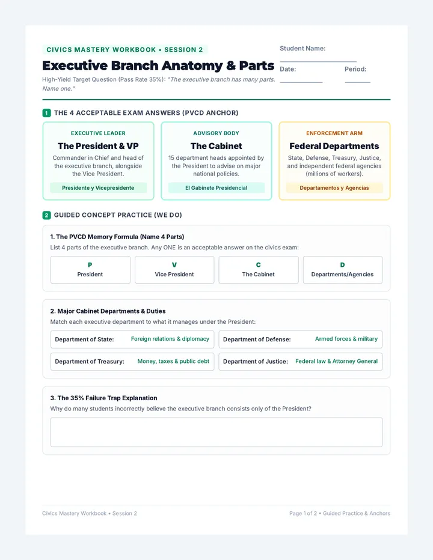Click the green section 1 number badge

point(46,113)
